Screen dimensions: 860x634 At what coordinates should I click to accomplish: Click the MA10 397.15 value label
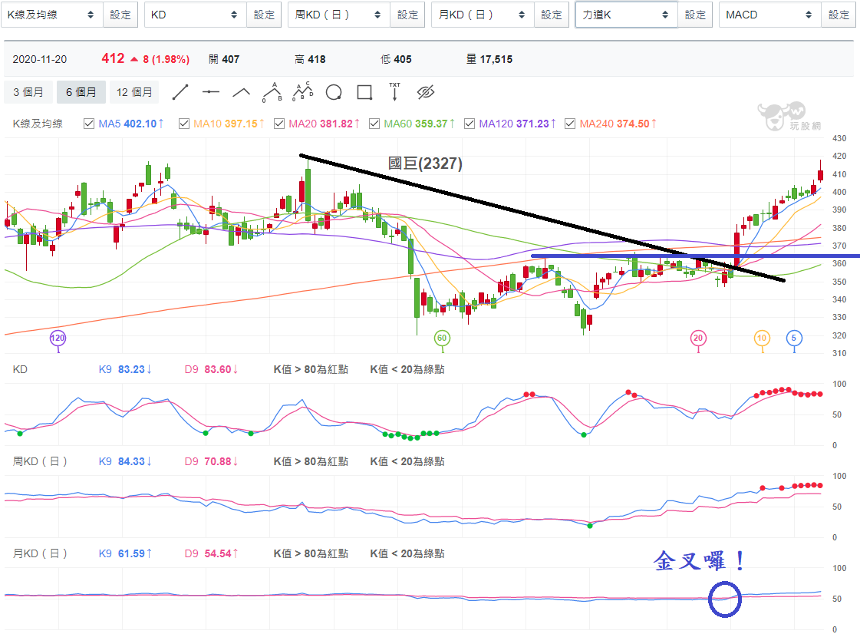[229, 124]
